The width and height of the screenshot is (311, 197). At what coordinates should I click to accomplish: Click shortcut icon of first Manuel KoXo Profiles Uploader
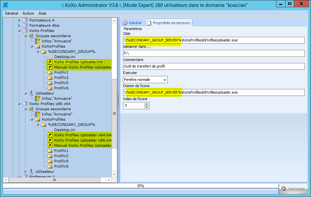pyautogui.click(x=50, y=67)
